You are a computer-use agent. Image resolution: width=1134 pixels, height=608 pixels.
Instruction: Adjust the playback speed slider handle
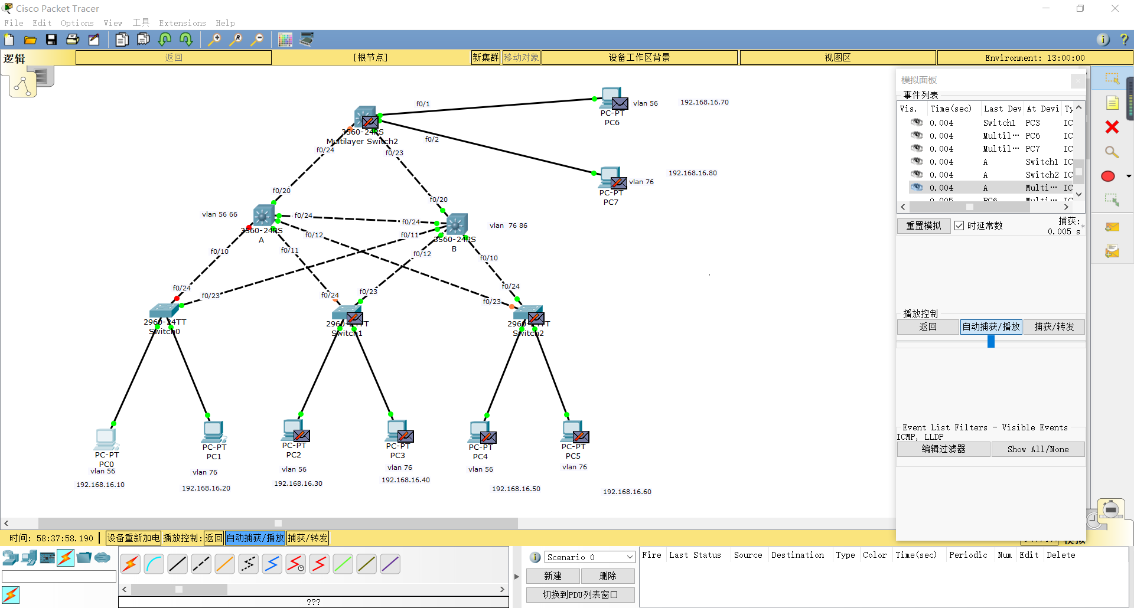coord(991,341)
